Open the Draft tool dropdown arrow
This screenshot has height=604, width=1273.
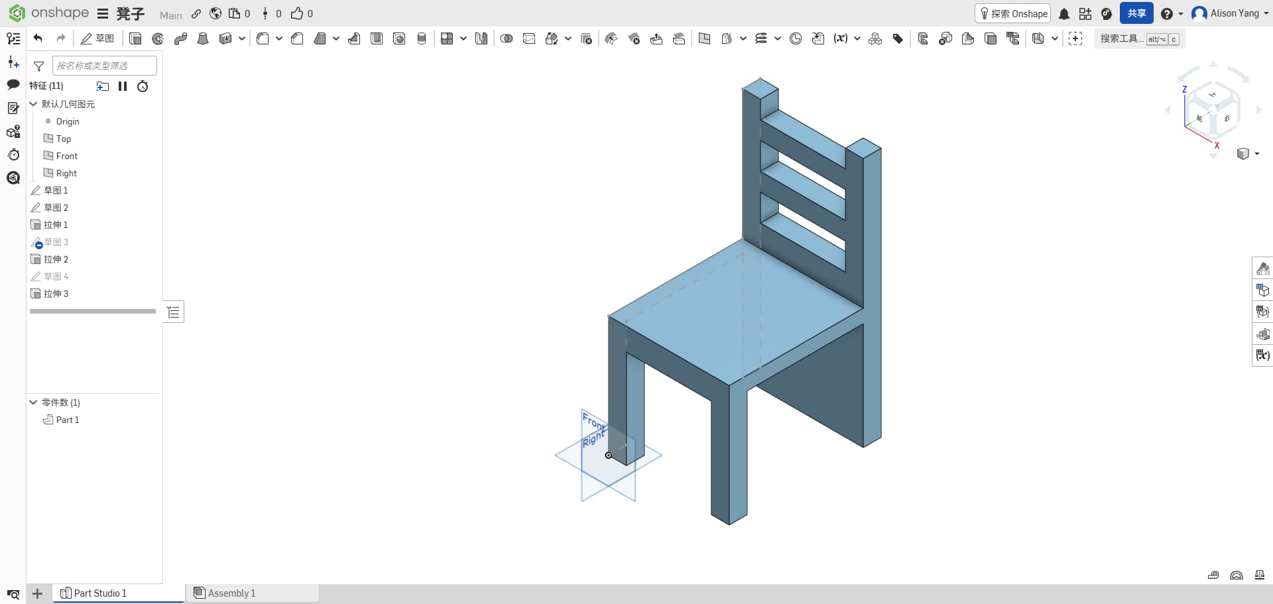click(x=336, y=38)
